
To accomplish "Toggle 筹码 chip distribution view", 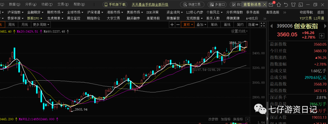I will point(214,25).
